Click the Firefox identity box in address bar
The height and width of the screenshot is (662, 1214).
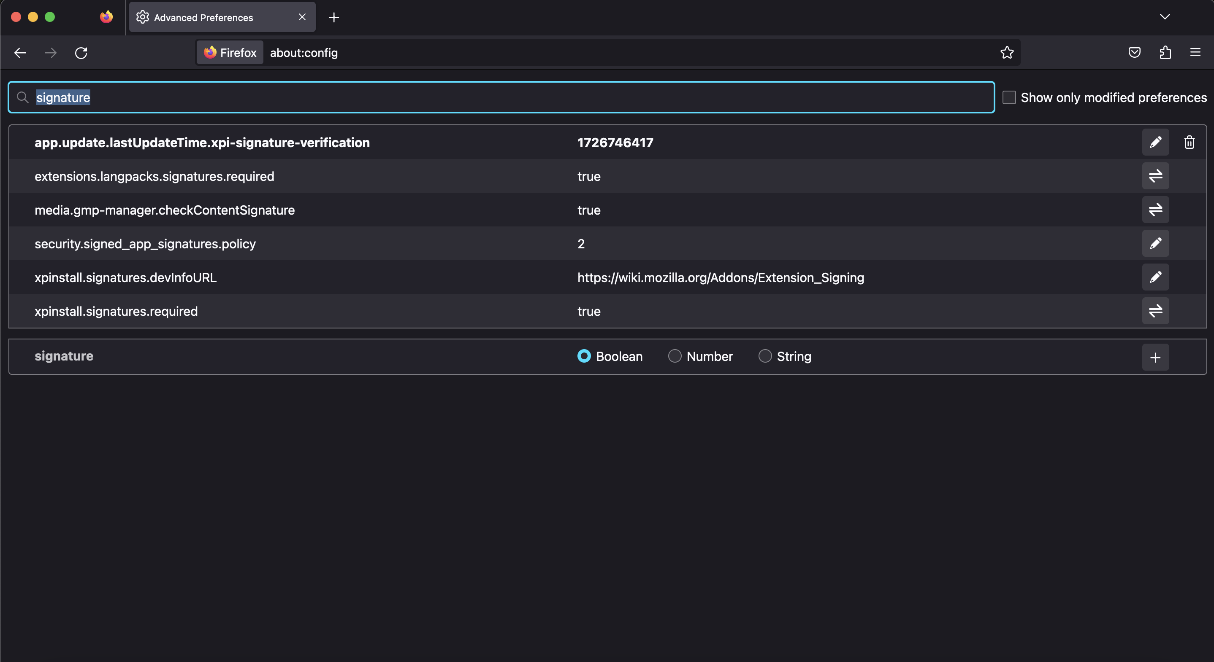click(230, 52)
